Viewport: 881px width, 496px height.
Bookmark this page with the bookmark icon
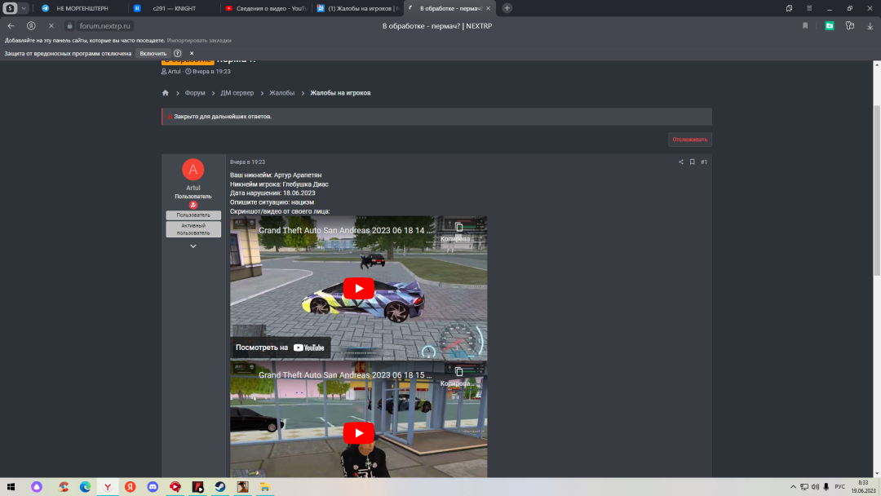click(x=805, y=26)
